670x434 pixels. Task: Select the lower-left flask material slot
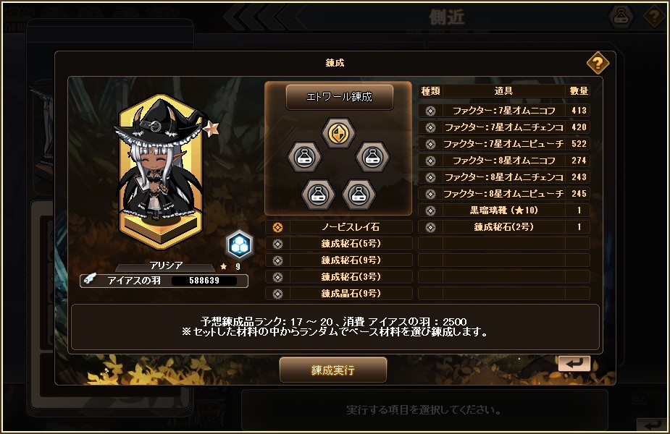click(318, 195)
